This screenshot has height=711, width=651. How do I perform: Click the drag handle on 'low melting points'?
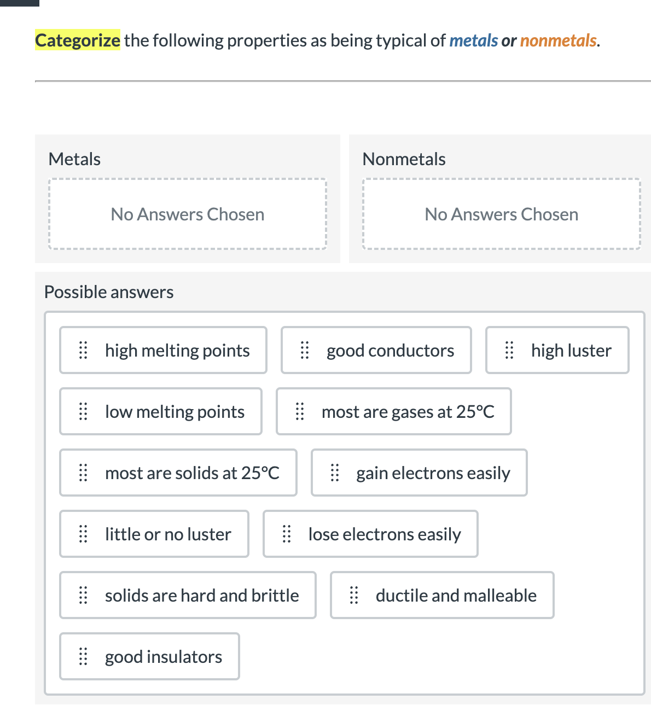[83, 411]
